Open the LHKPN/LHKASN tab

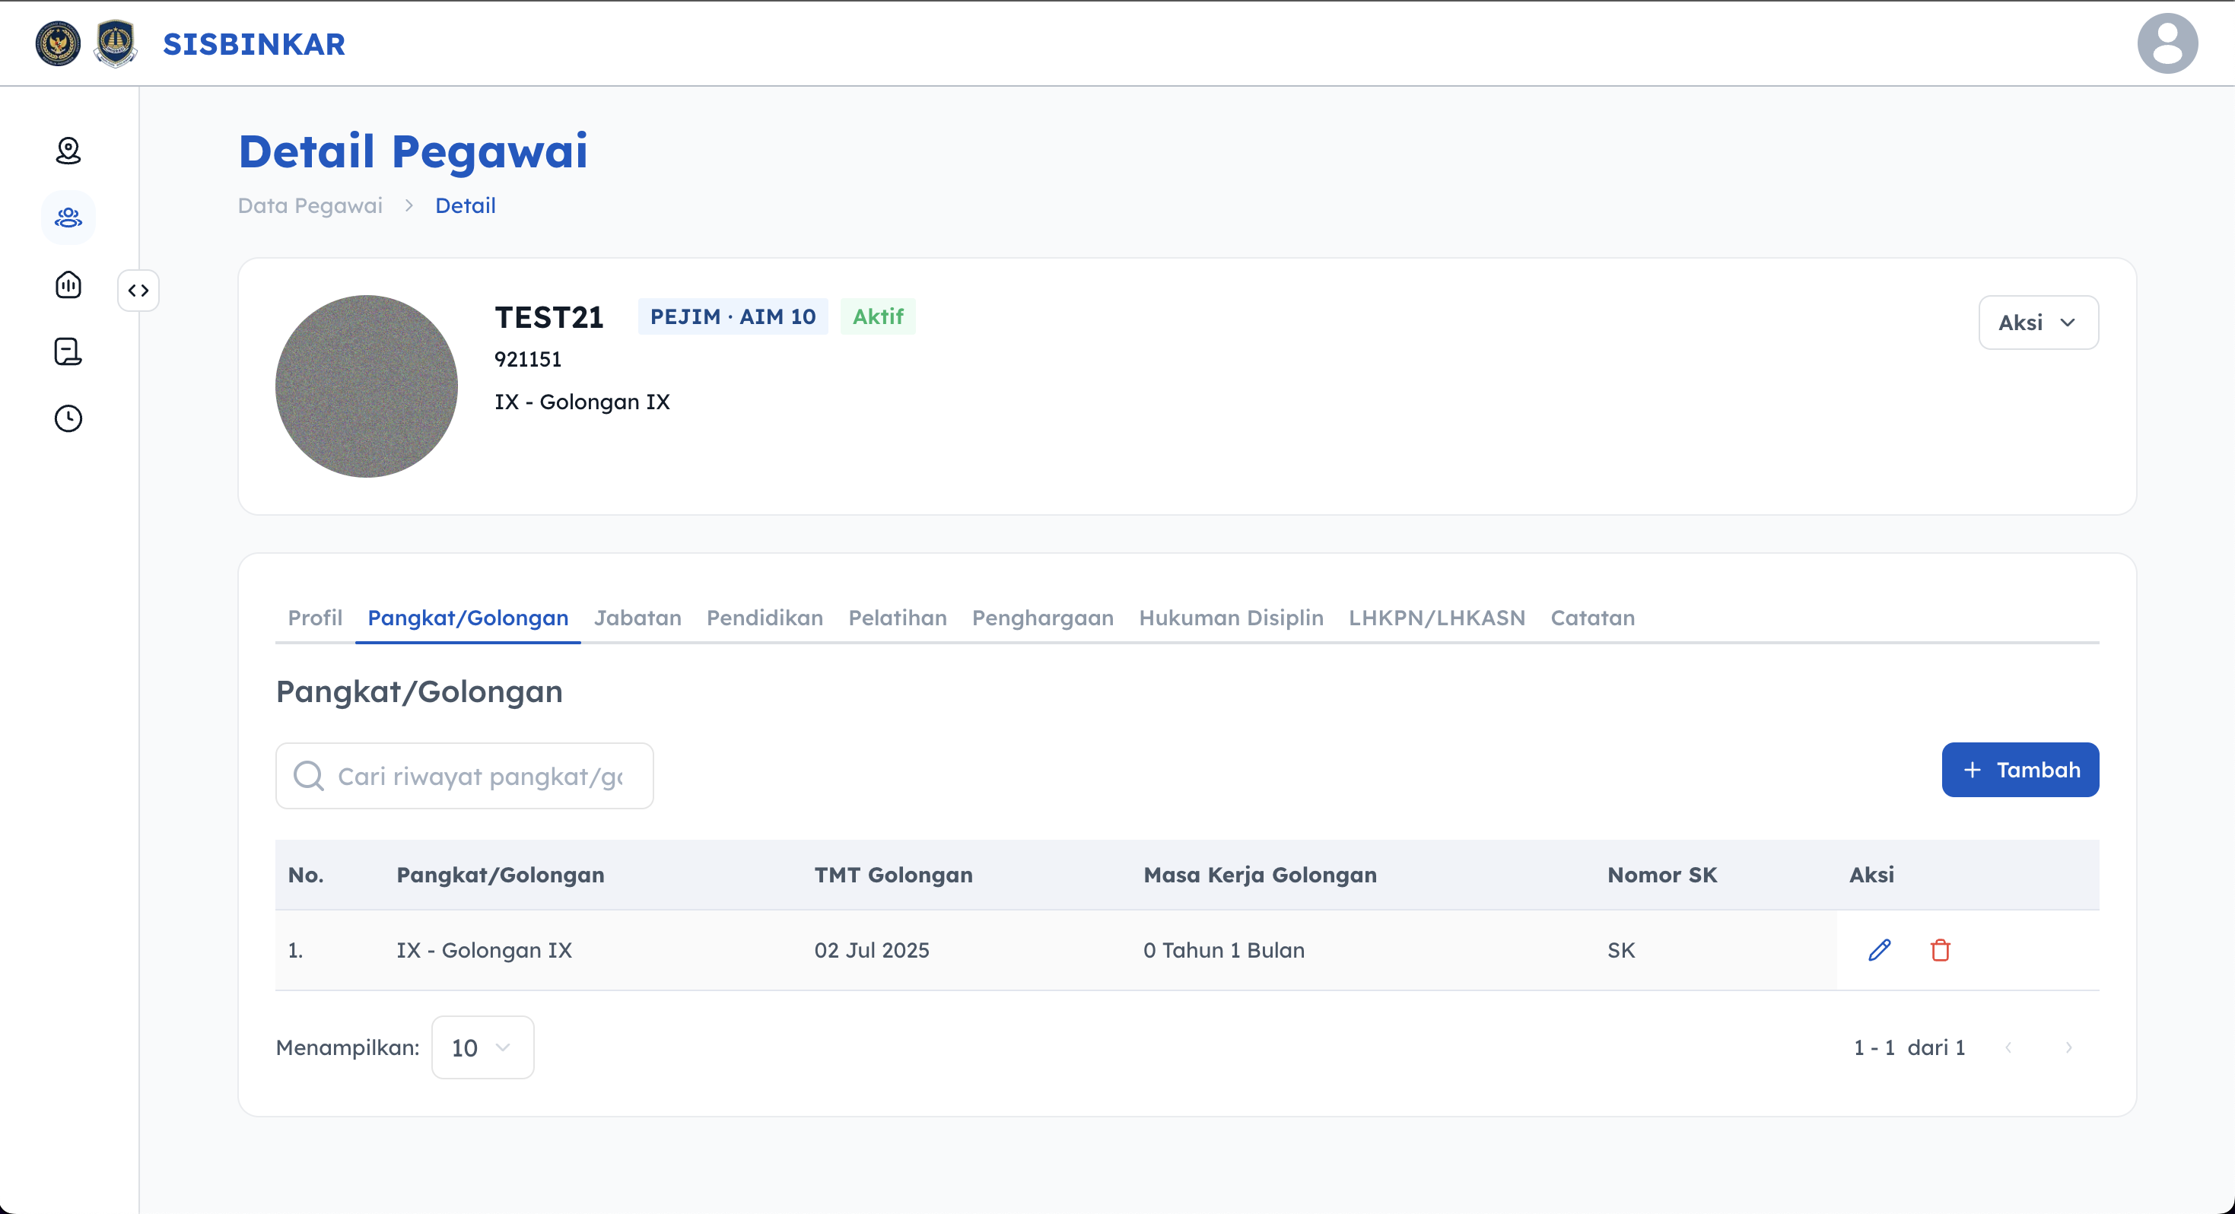click(x=1436, y=618)
